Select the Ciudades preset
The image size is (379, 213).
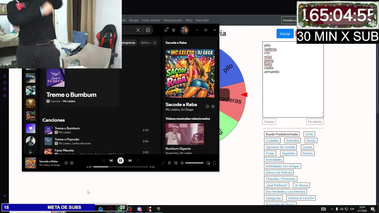(272, 141)
